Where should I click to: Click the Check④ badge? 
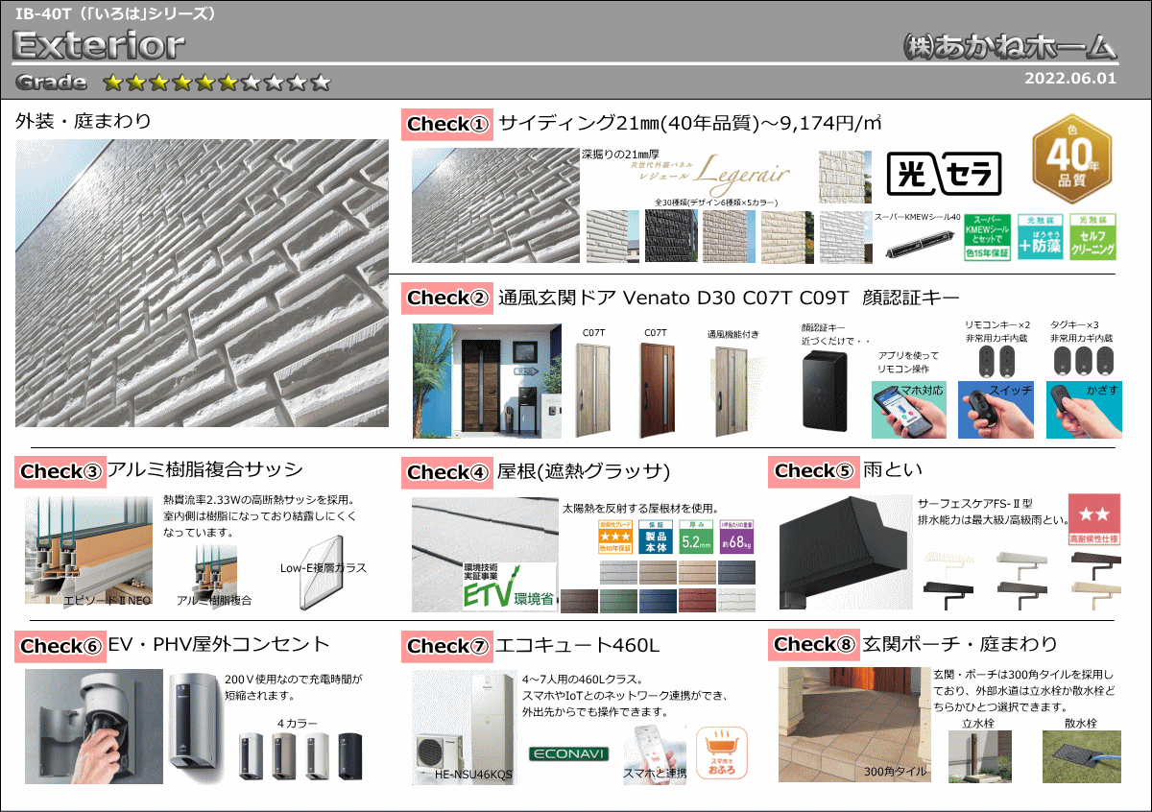447,472
